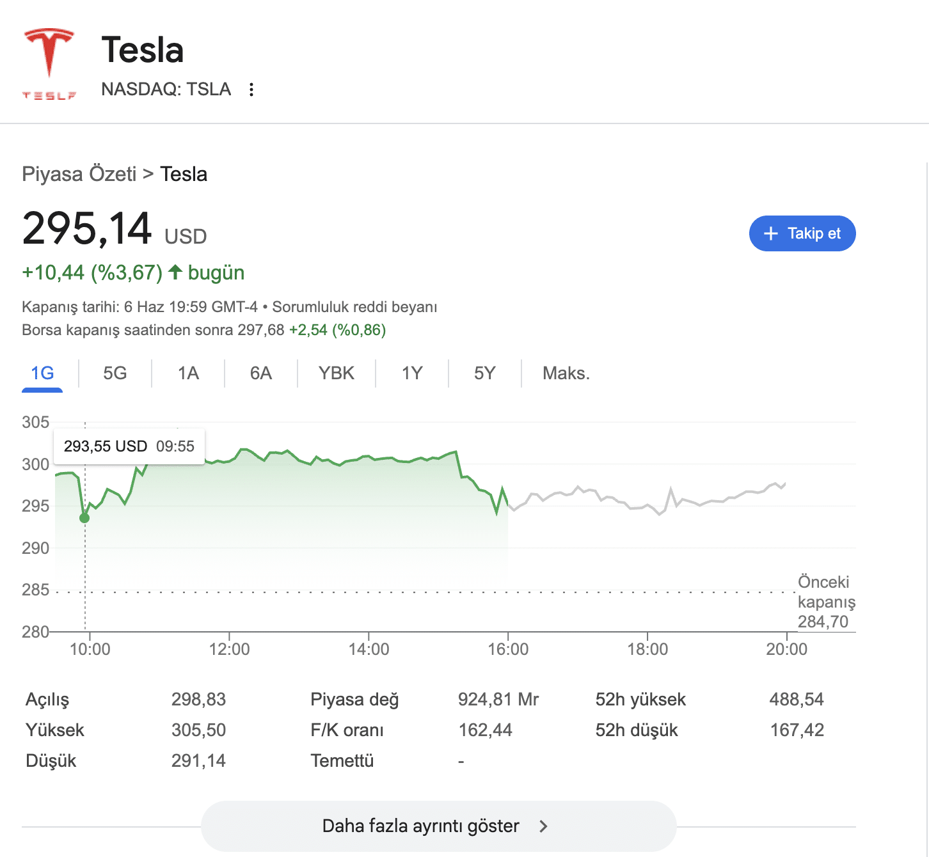
Task: Show the 5Y chart range
Action: (x=485, y=373)
